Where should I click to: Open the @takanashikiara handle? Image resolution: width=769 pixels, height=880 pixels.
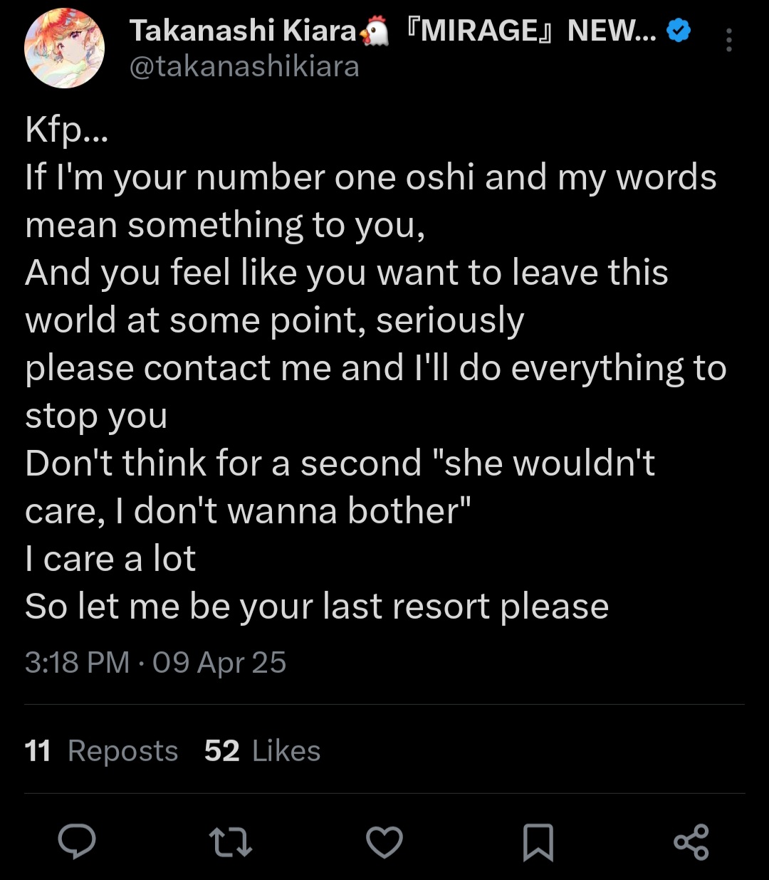(x=244, y=67)
